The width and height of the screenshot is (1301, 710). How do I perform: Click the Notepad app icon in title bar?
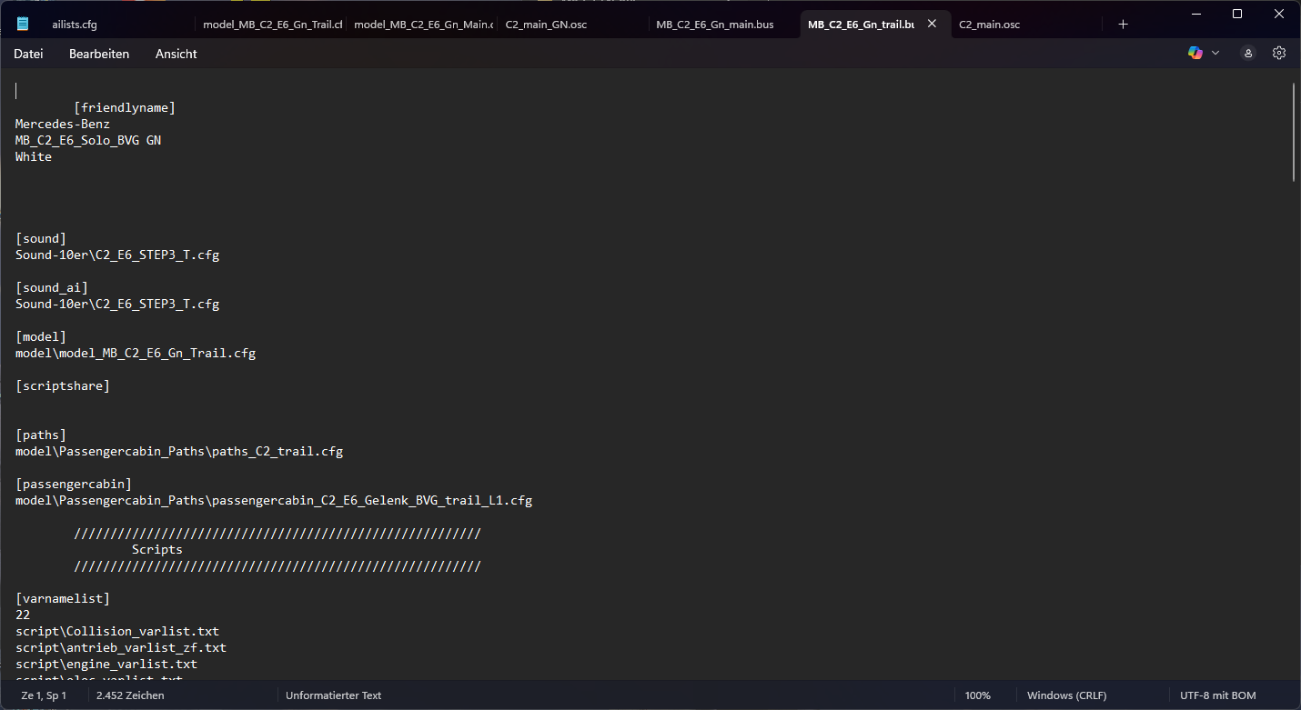coord(23,25)
